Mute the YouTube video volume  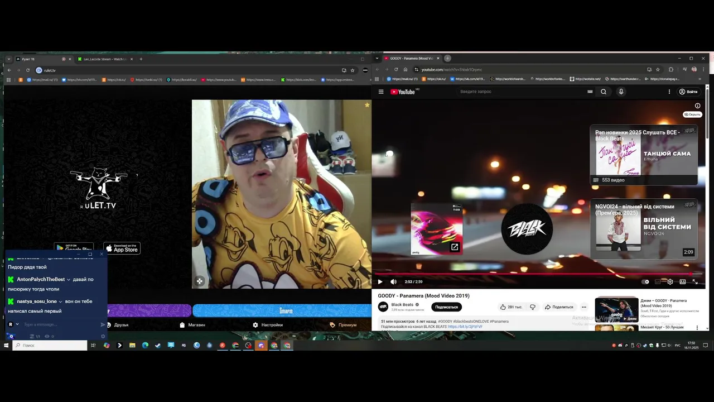tap(393, 282)
